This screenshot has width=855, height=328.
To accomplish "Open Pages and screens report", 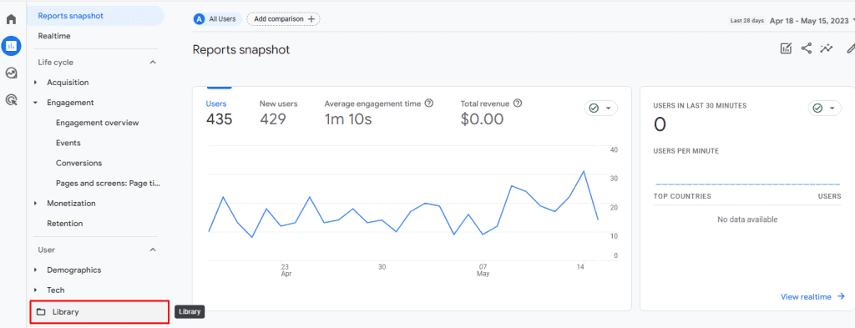I will tap(109, 183).
